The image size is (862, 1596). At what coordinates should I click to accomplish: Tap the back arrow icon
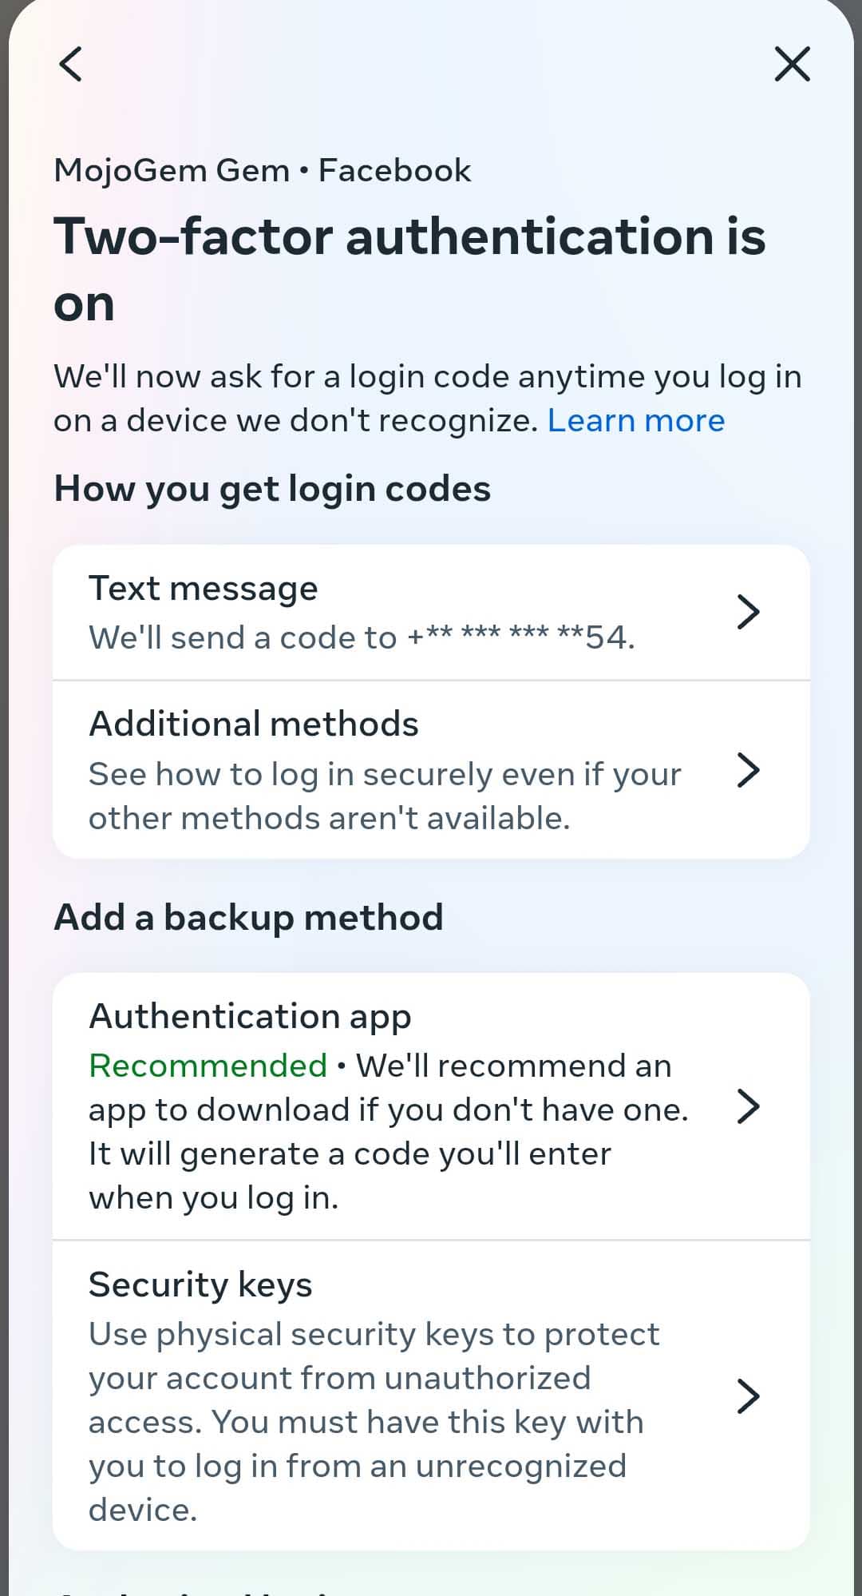coord(71,64)
